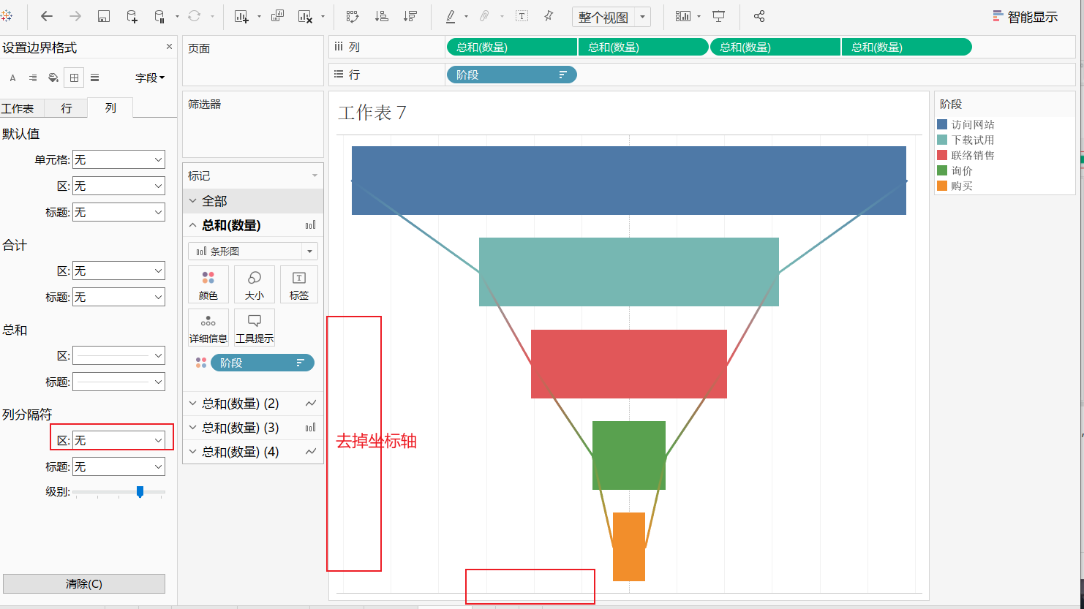The image size is (1084, 609).
Task: Click the 级别 slider handle
Action: tap(140, 492)
